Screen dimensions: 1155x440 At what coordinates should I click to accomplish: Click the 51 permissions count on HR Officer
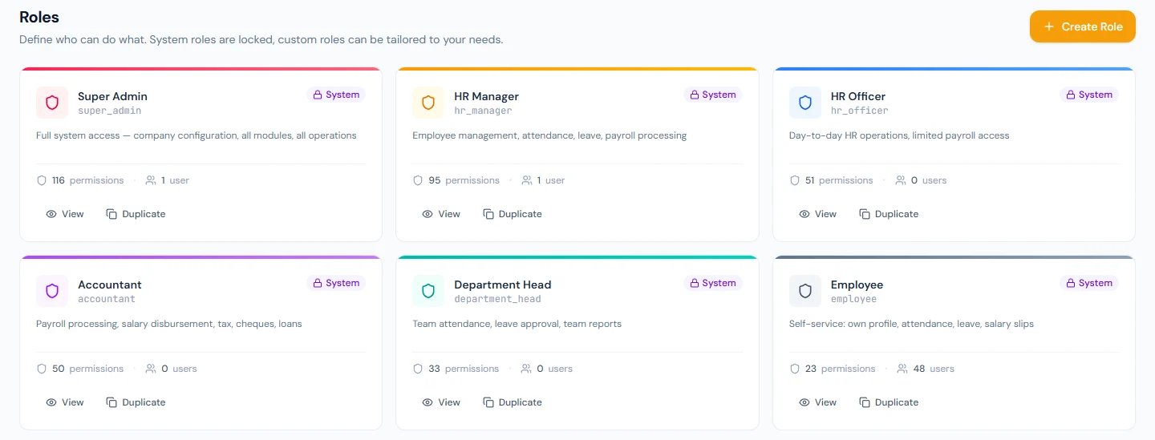tap(831, 180)
